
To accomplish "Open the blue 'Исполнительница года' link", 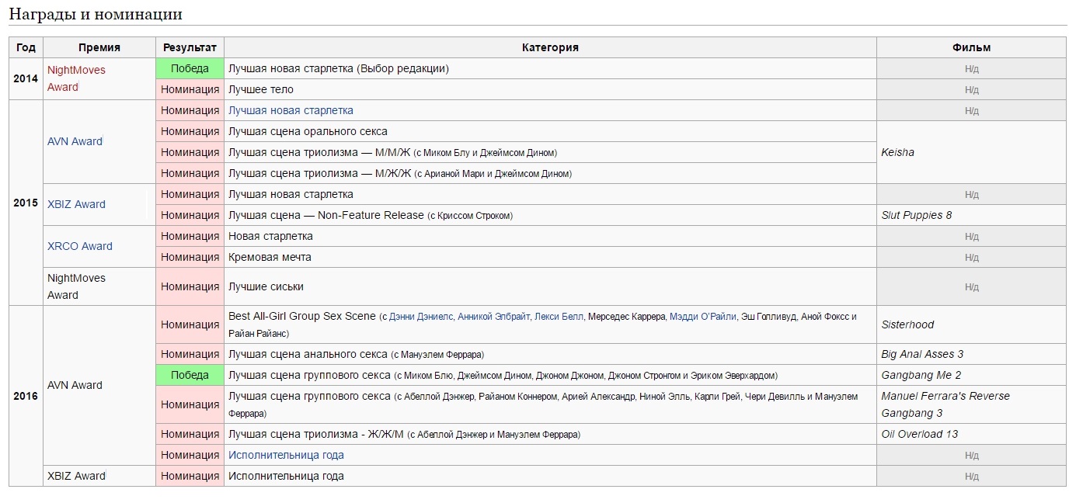I will click(x=286, y=455).
